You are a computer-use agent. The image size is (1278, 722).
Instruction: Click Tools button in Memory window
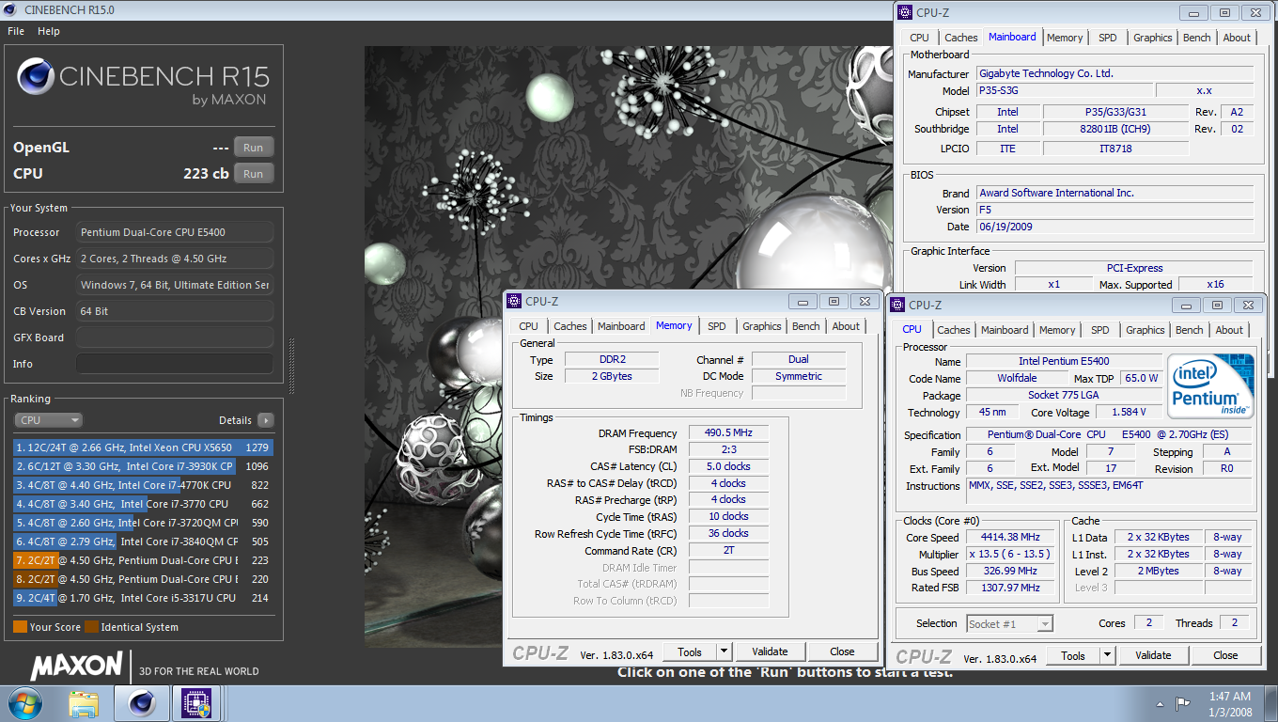click(690, 651)
